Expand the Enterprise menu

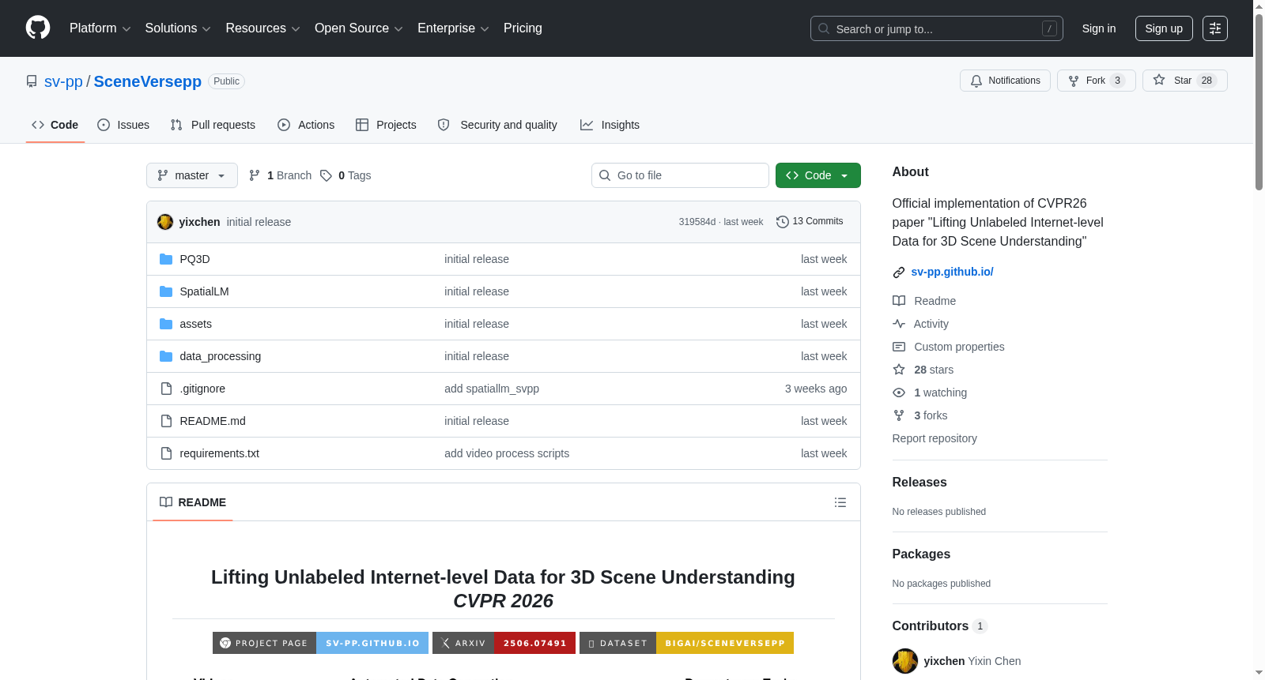tap(453, 28)
